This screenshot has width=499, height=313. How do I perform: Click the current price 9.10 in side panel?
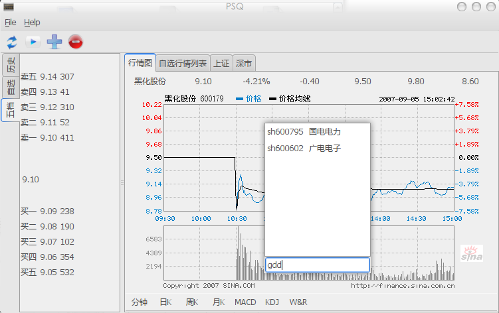point(31,180)
